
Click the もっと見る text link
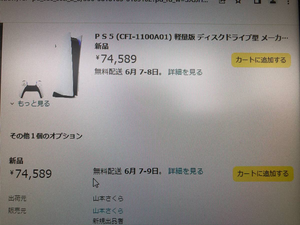pyautogui.click(x=34, y=103)
